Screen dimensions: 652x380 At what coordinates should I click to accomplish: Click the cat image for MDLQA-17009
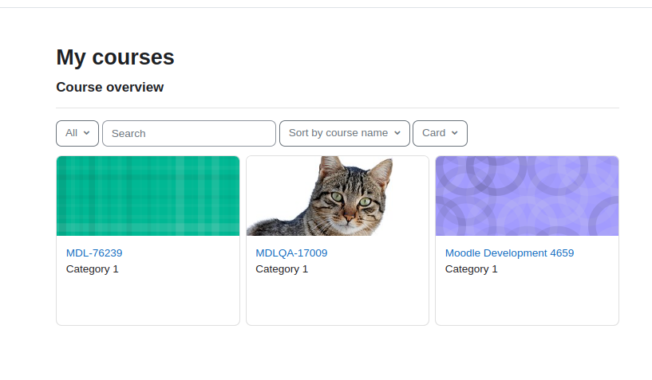click(x=338, y=196)
